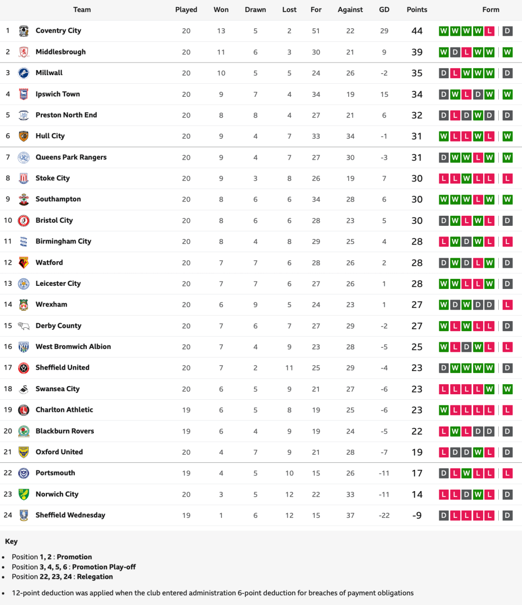Open the Queens Park Rangers team page
This screenshot has width=522, height=605.
tap(71, 157)
